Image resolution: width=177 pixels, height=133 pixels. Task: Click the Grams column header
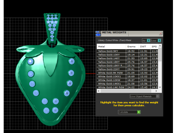[x=132, y=47]
